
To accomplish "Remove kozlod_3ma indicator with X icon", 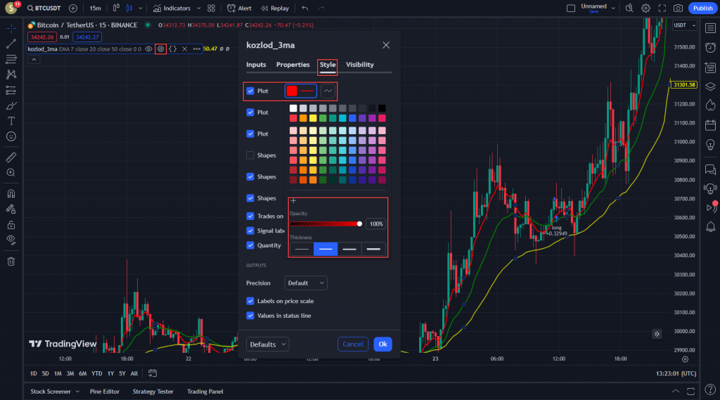I will pyautogui.click(x=185, y=49).
